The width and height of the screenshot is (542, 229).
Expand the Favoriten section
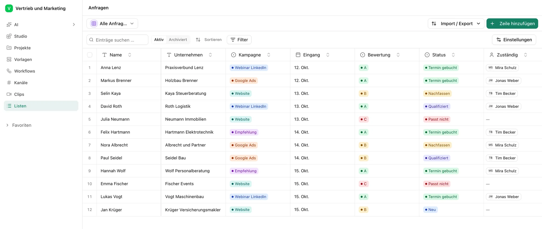[x=19, y=125]
